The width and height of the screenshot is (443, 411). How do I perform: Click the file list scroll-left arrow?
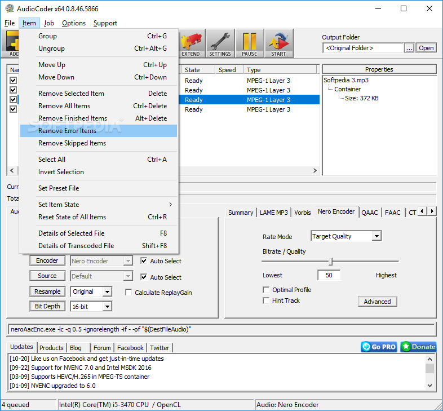click(12, 170)
